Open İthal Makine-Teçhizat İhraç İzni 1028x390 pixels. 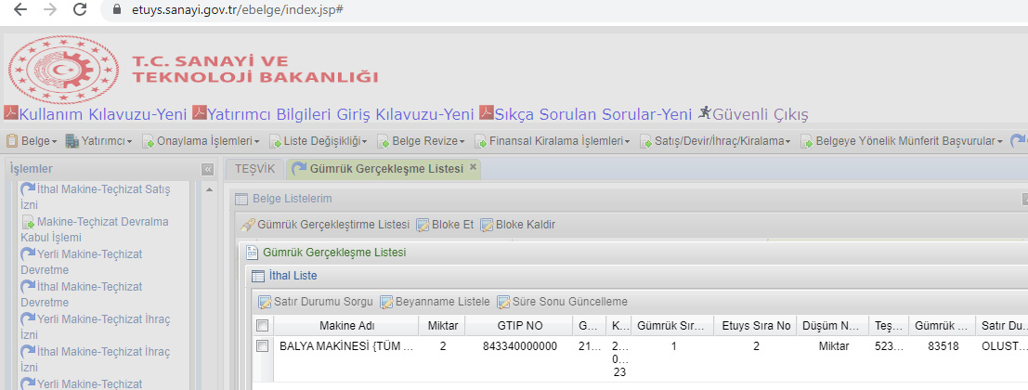click(95, 359)
